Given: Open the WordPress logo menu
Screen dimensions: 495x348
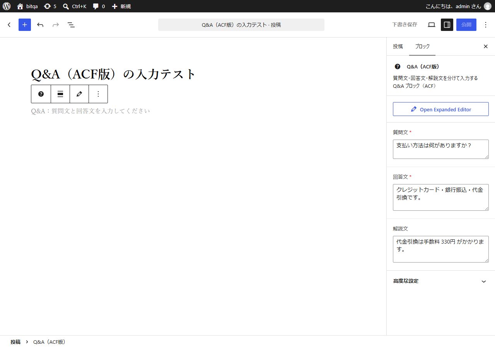Looking at the screenshot, I should (7, 6).
